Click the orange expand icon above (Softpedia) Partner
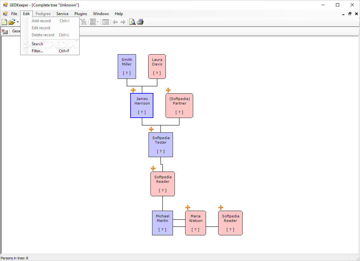Screen dimensions: 360x261 pyautogui.click(x=168, y=90)
